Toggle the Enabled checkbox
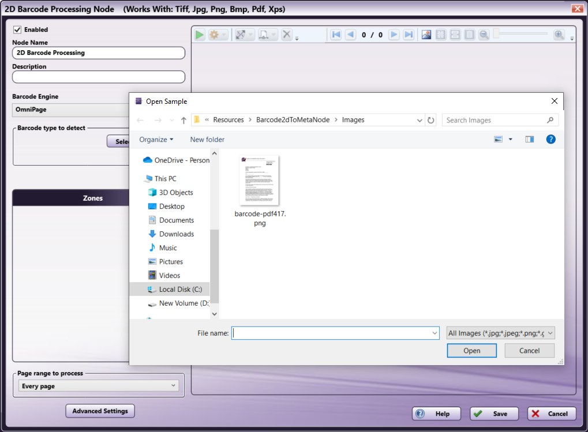The width and height of the screenshot is (588, 432). pyautogui.click(x=17, y=29)
